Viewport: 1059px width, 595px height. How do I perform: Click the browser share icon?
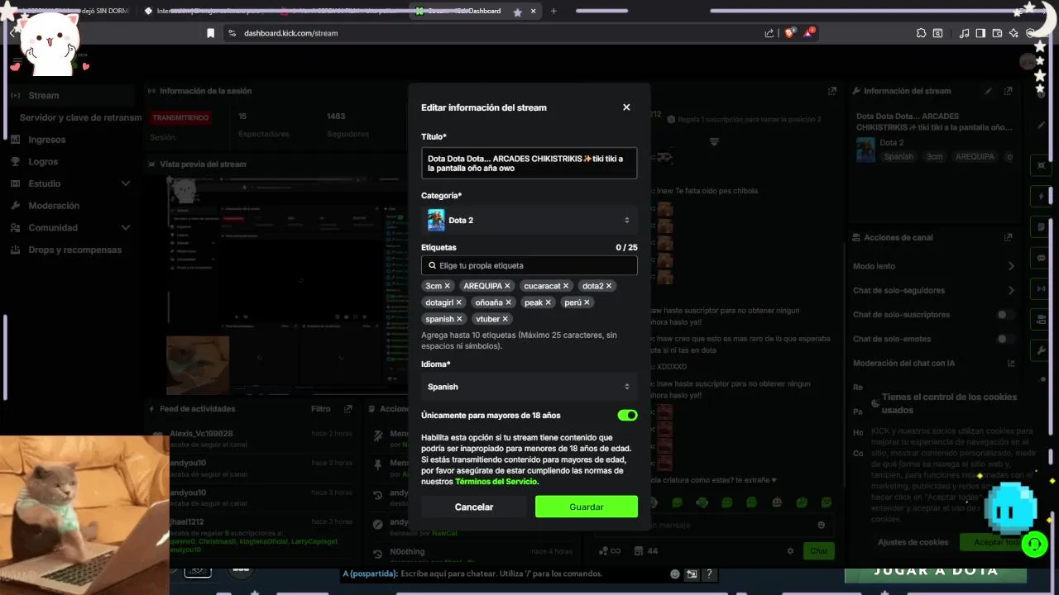(x=769, y=33)
